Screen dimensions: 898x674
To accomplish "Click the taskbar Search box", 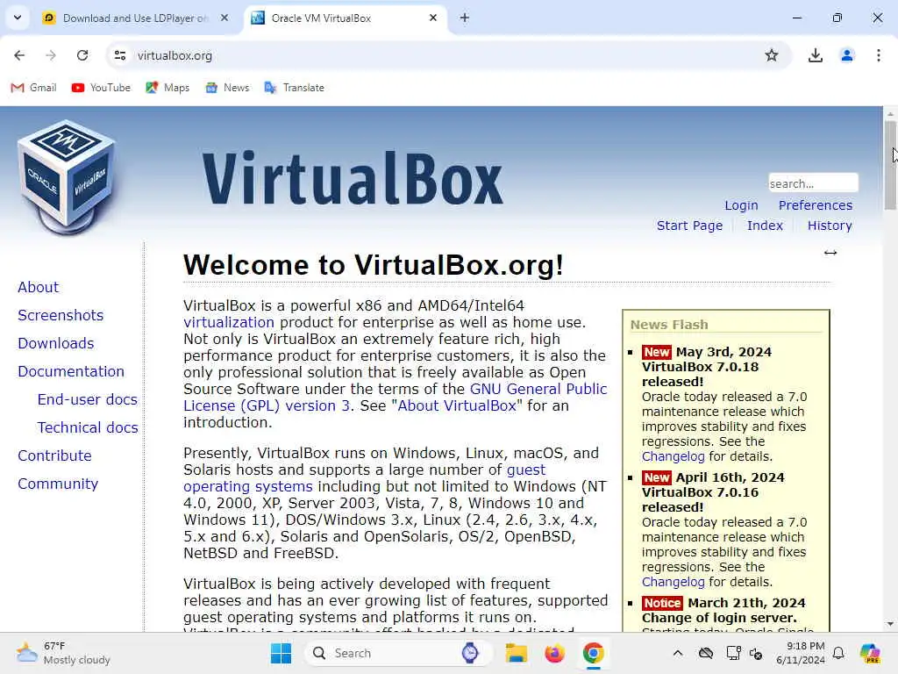I will (397, 653).
